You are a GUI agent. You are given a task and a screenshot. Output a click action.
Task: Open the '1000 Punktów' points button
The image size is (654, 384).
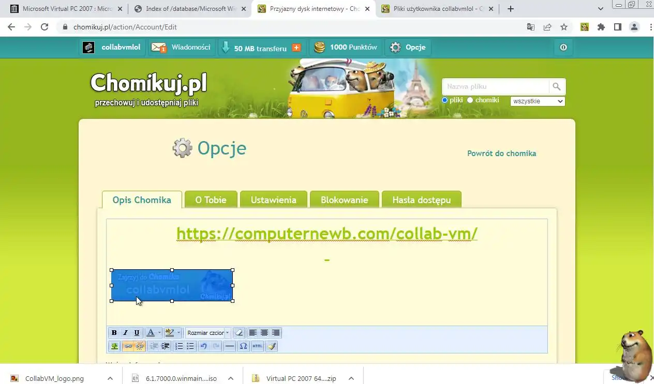pyautogui.click(x=346, y=48)
